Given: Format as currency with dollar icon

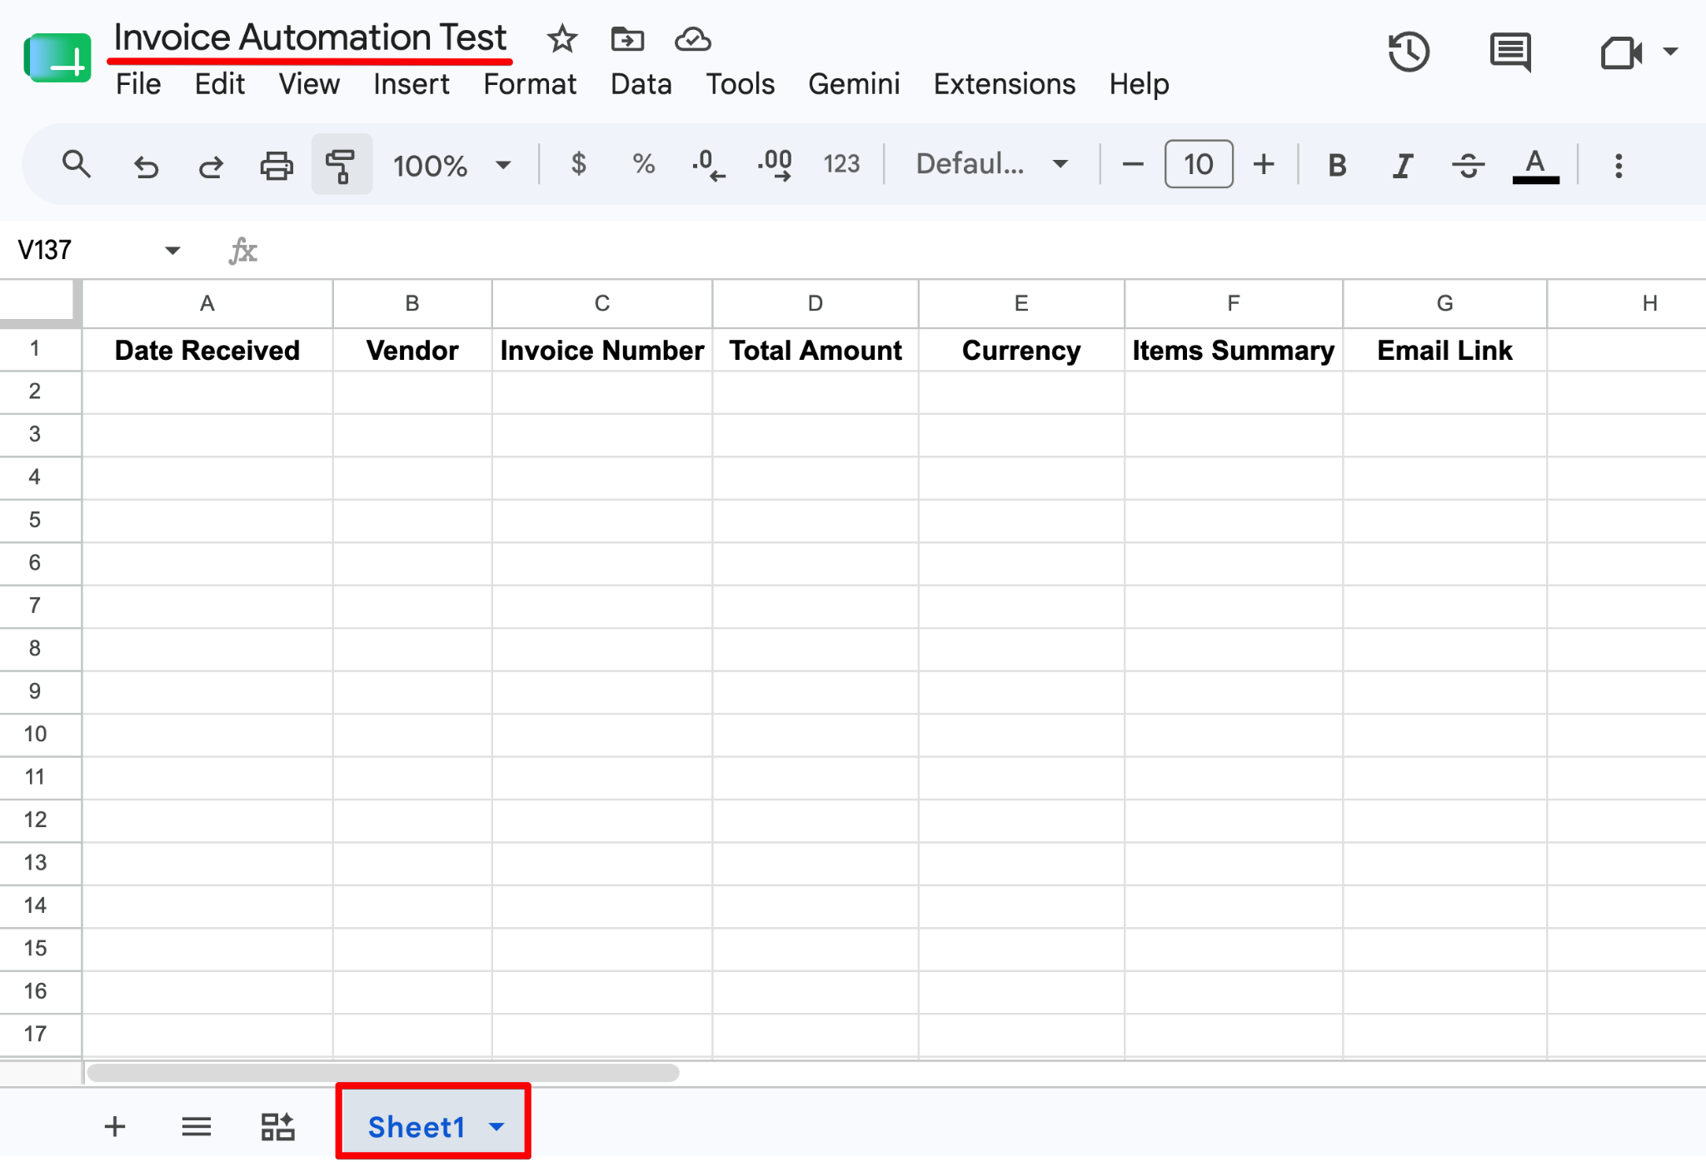Looking at the screenshot, I should coord(579,163).
